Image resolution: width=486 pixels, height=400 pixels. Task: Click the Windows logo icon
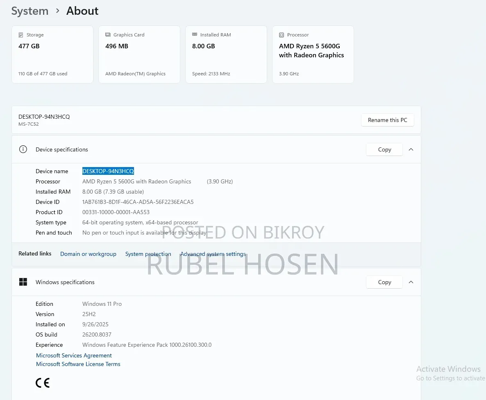tap(23, 282)
